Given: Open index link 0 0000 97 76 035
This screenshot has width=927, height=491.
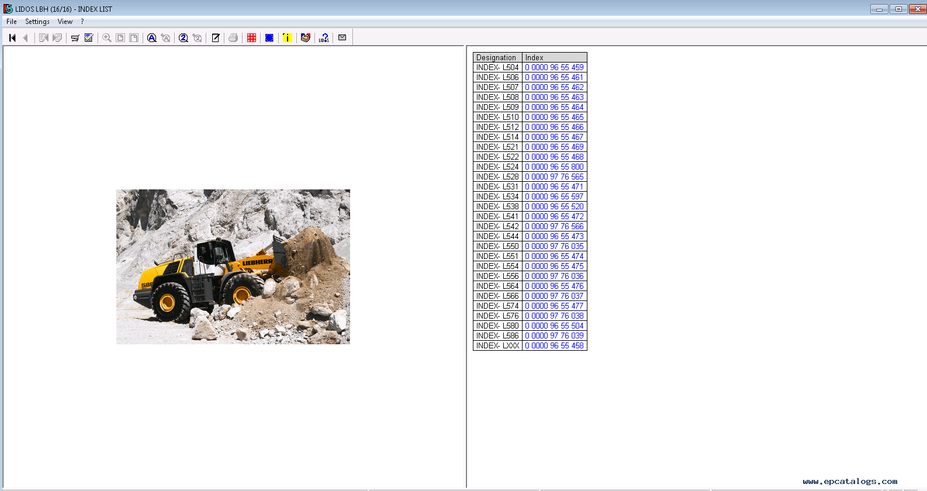Looking at the screenshot, I should pos(554,246).
